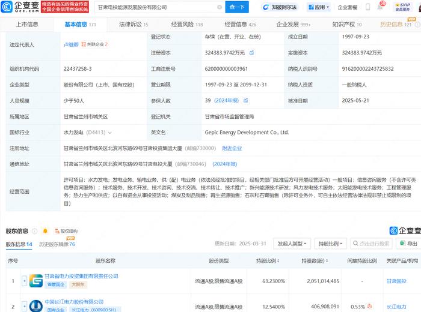Click the 0.53% indirect holding info icon
This screenshot has width=421, height=312.
369,307
